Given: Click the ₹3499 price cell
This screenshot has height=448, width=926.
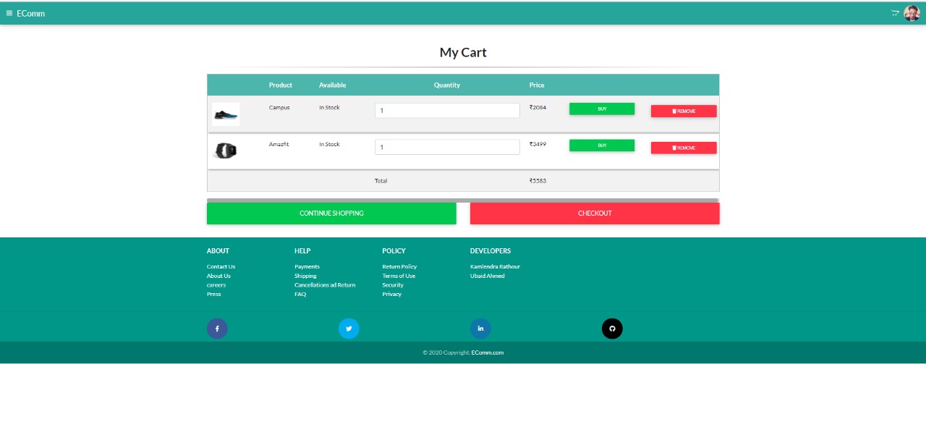Looking at the screenshot, I should click(x=538, y=144).
